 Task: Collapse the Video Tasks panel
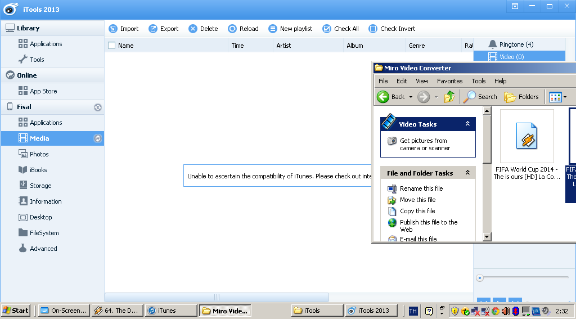[467, 124]
